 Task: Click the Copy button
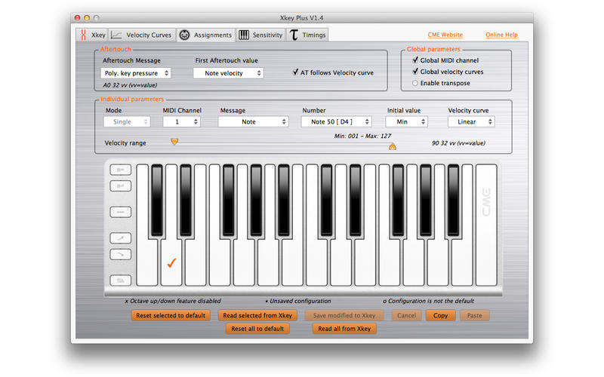(440, 315)
